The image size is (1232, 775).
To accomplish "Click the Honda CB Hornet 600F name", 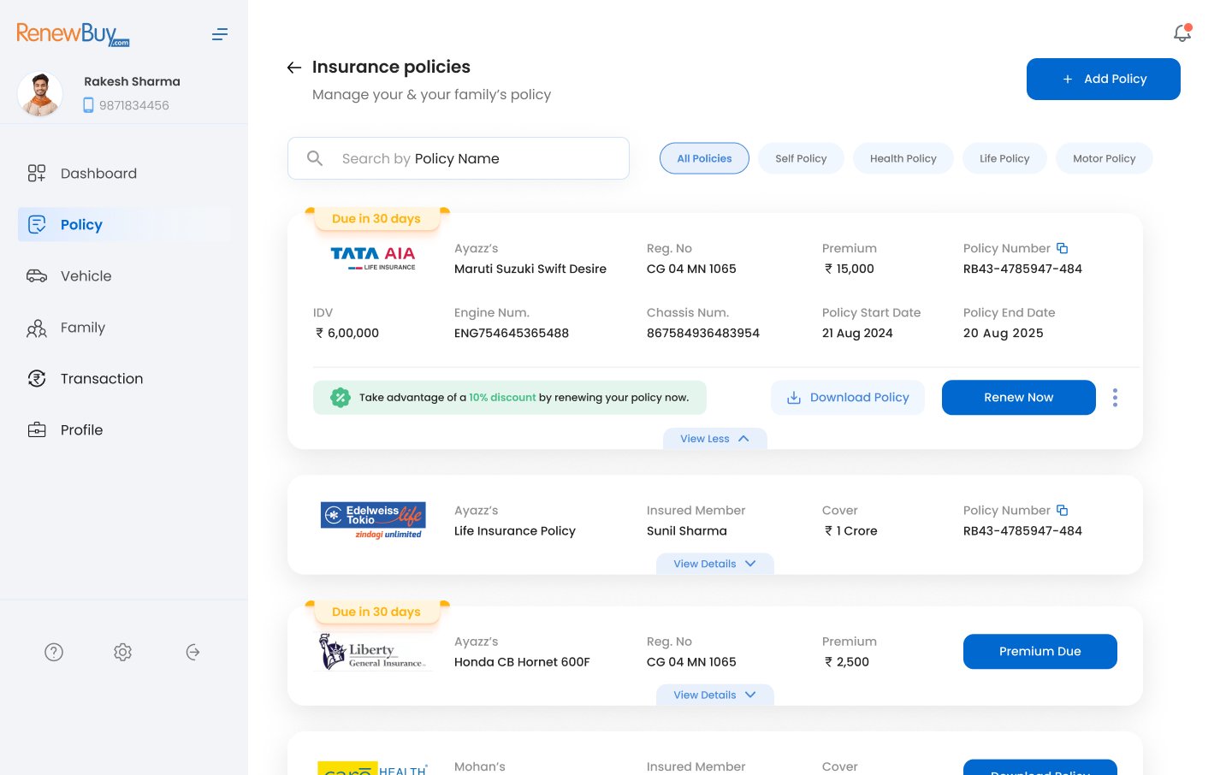I will click(522, 662).
